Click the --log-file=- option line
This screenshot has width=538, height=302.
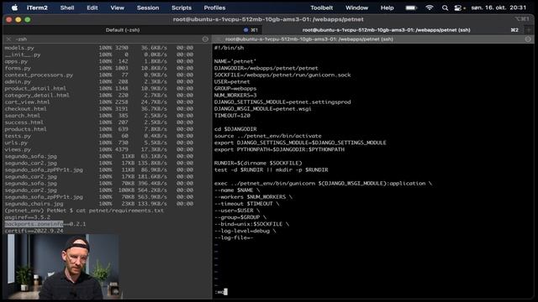pyautogui.click(x=234, y=237)
